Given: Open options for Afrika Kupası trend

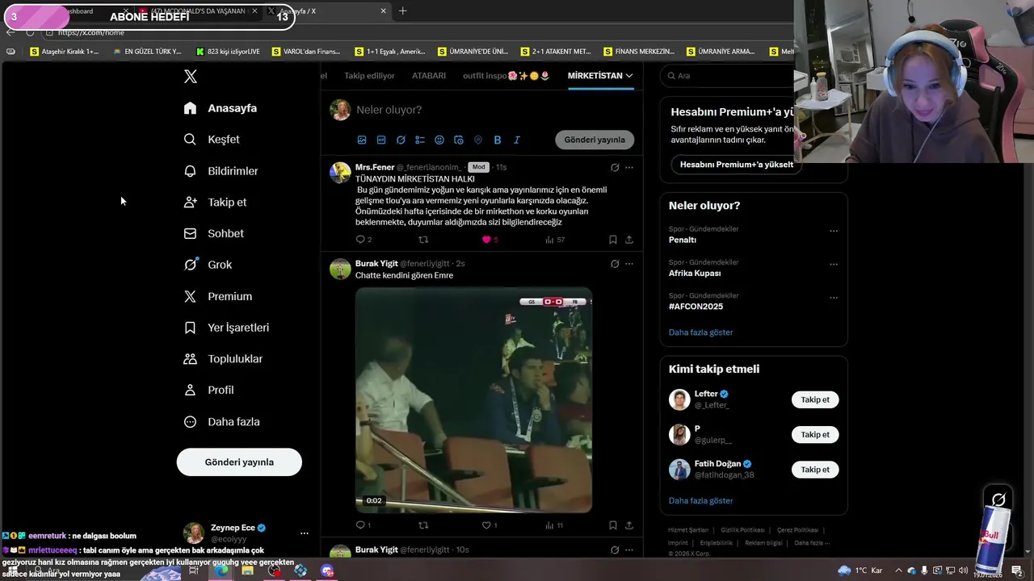Looking at the screenshot, I should coord(834,264).
